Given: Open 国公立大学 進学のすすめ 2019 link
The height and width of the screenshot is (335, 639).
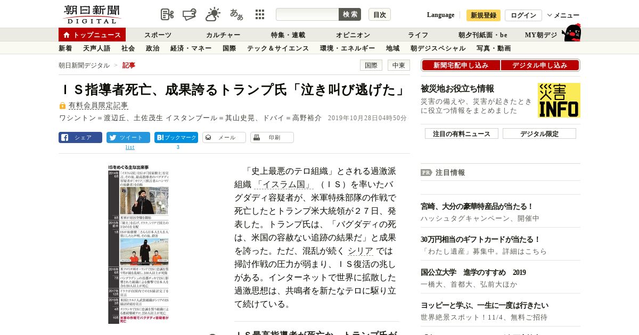Looking at the screenshot, I should pos(473,272).
